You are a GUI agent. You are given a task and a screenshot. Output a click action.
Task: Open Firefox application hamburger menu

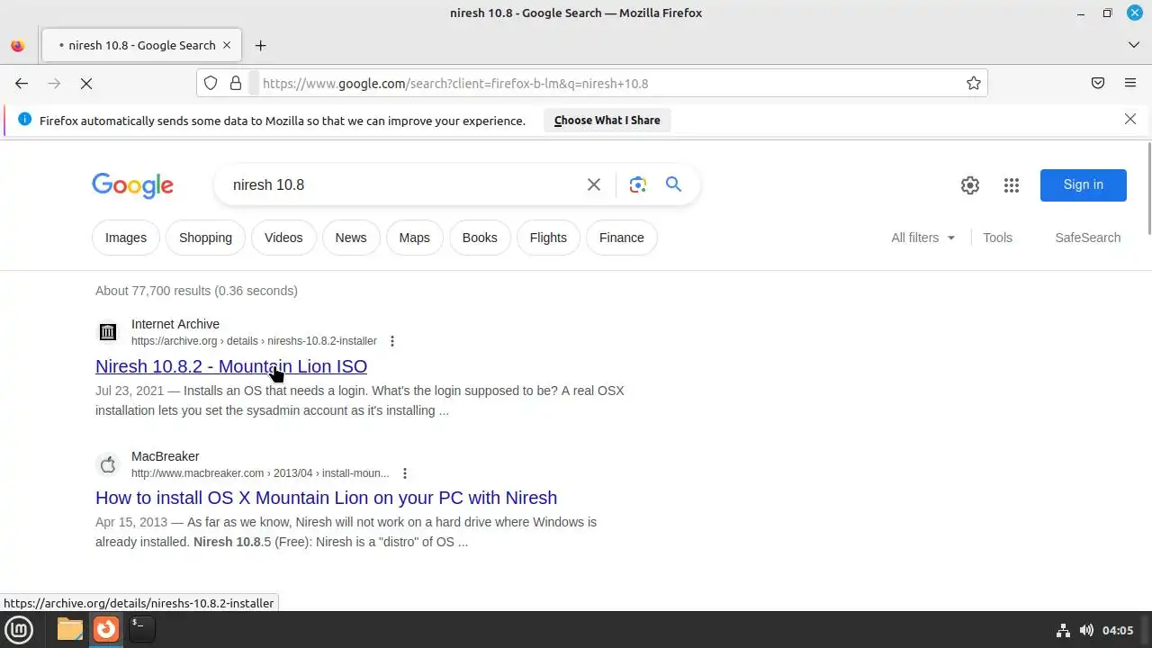point(1130,84)
